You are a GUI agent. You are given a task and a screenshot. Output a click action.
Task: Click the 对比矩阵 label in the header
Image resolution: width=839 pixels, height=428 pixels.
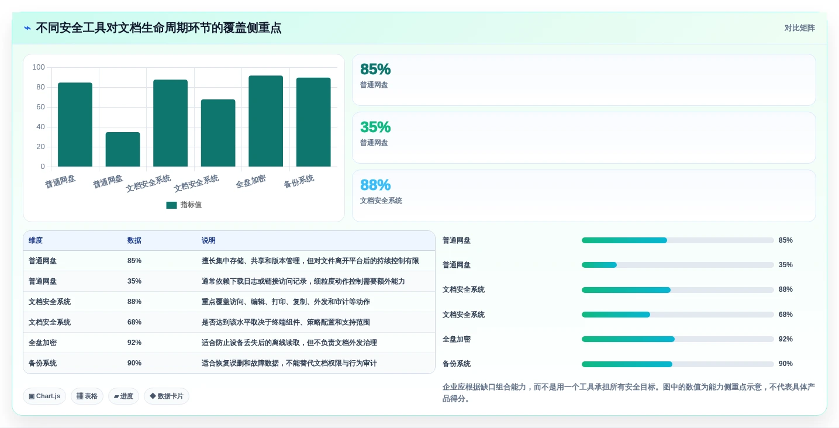799,28
